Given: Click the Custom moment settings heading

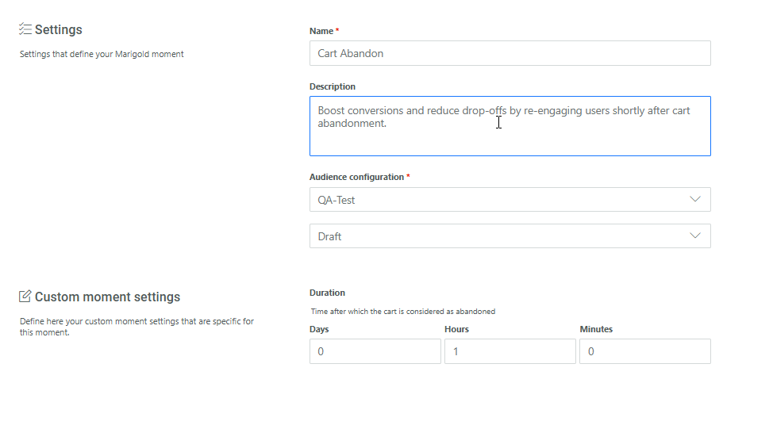Looking at the screenshot, I should pyautogui.click(x=107, y=297).
